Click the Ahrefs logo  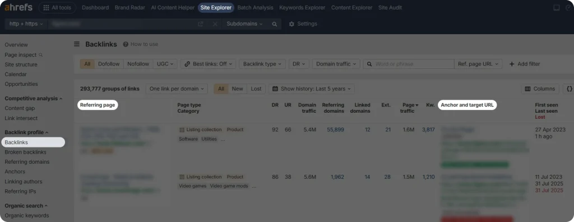18,7
